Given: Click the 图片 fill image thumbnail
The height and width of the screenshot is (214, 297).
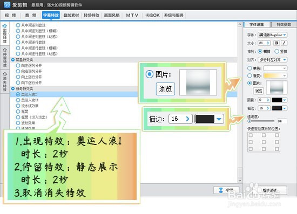Looking at the screenshot, I should click(x=276, y=87).
